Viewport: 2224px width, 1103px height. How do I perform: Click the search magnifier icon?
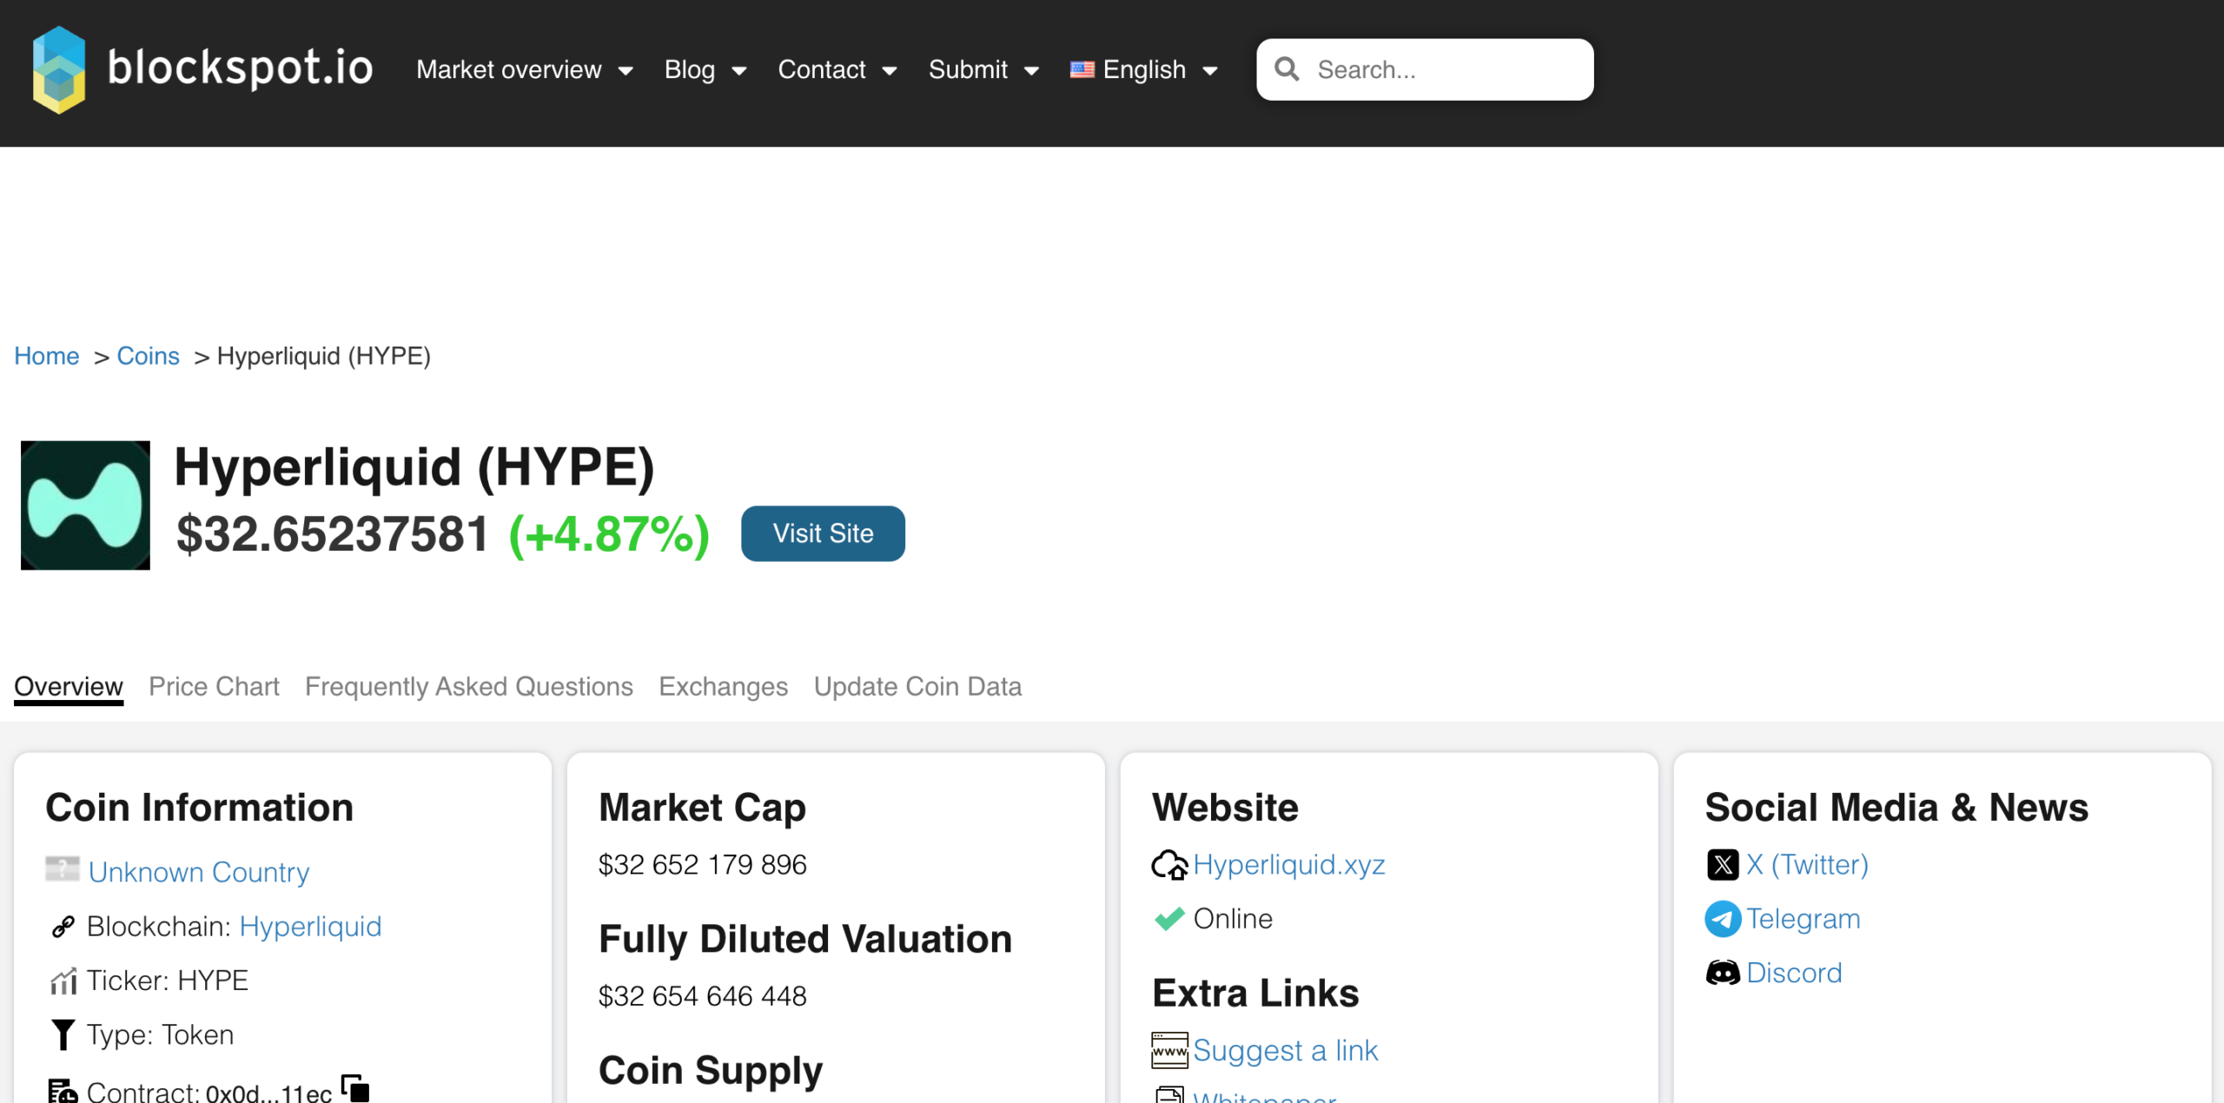pos(1287,69)
